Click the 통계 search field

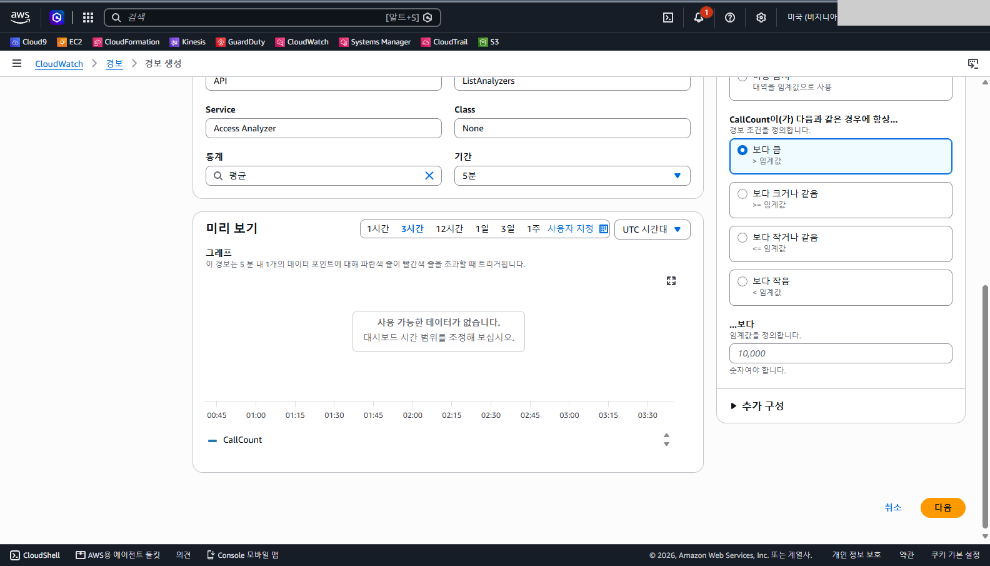click(324, 176)
